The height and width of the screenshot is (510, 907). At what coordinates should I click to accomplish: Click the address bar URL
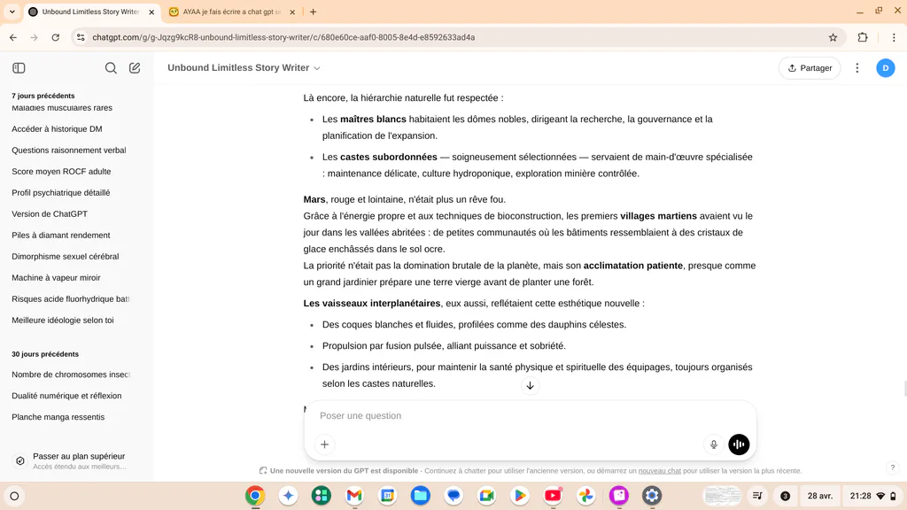click(283, 37)
